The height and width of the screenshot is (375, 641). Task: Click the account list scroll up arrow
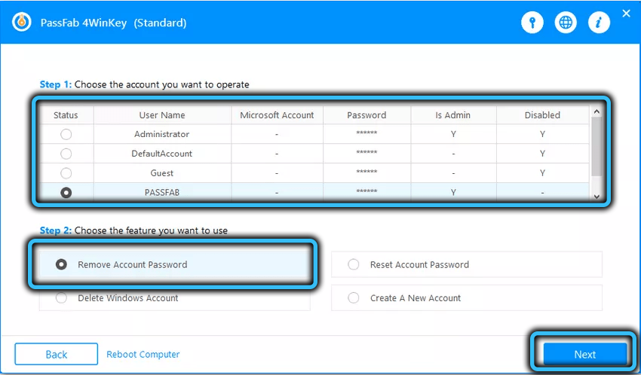pos(597,111)
